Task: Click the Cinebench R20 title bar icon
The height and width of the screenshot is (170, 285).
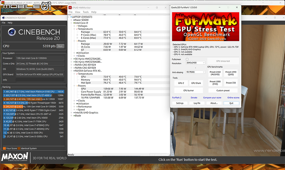Action: point(3,18)
